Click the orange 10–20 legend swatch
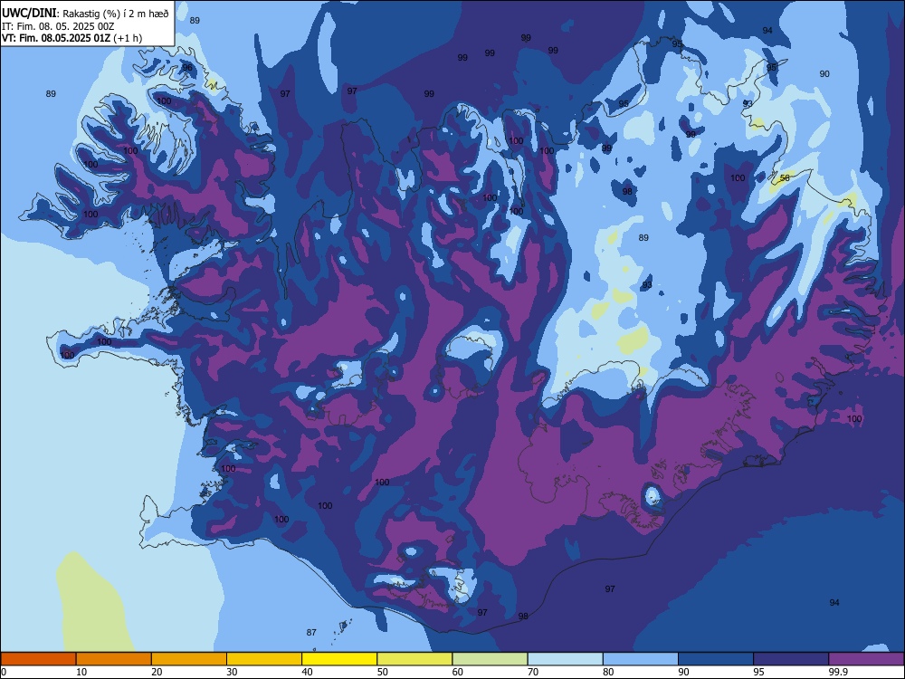905x679 pixels. (114, 659)
